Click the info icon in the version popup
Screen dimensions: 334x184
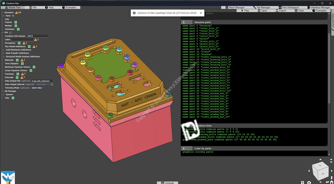134,13
